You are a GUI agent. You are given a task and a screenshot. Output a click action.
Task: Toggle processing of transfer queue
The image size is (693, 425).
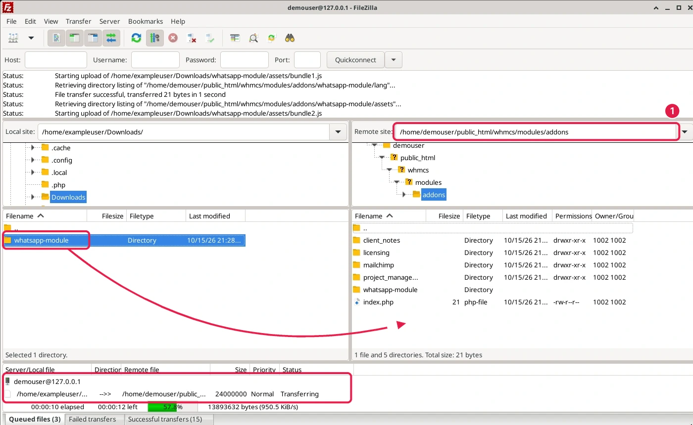pos(154,38)
